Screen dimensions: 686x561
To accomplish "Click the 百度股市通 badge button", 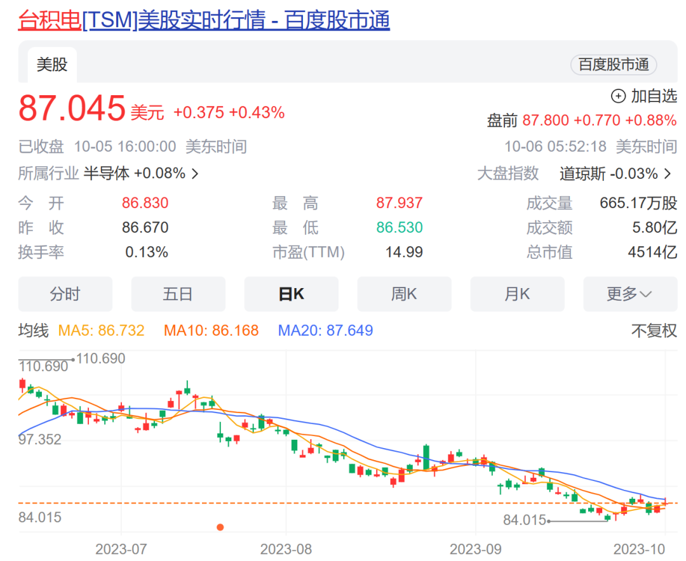I will coord(614,65).
